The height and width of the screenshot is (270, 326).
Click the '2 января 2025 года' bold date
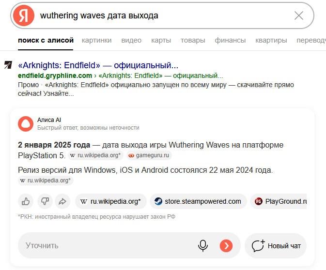pos(54,145)
